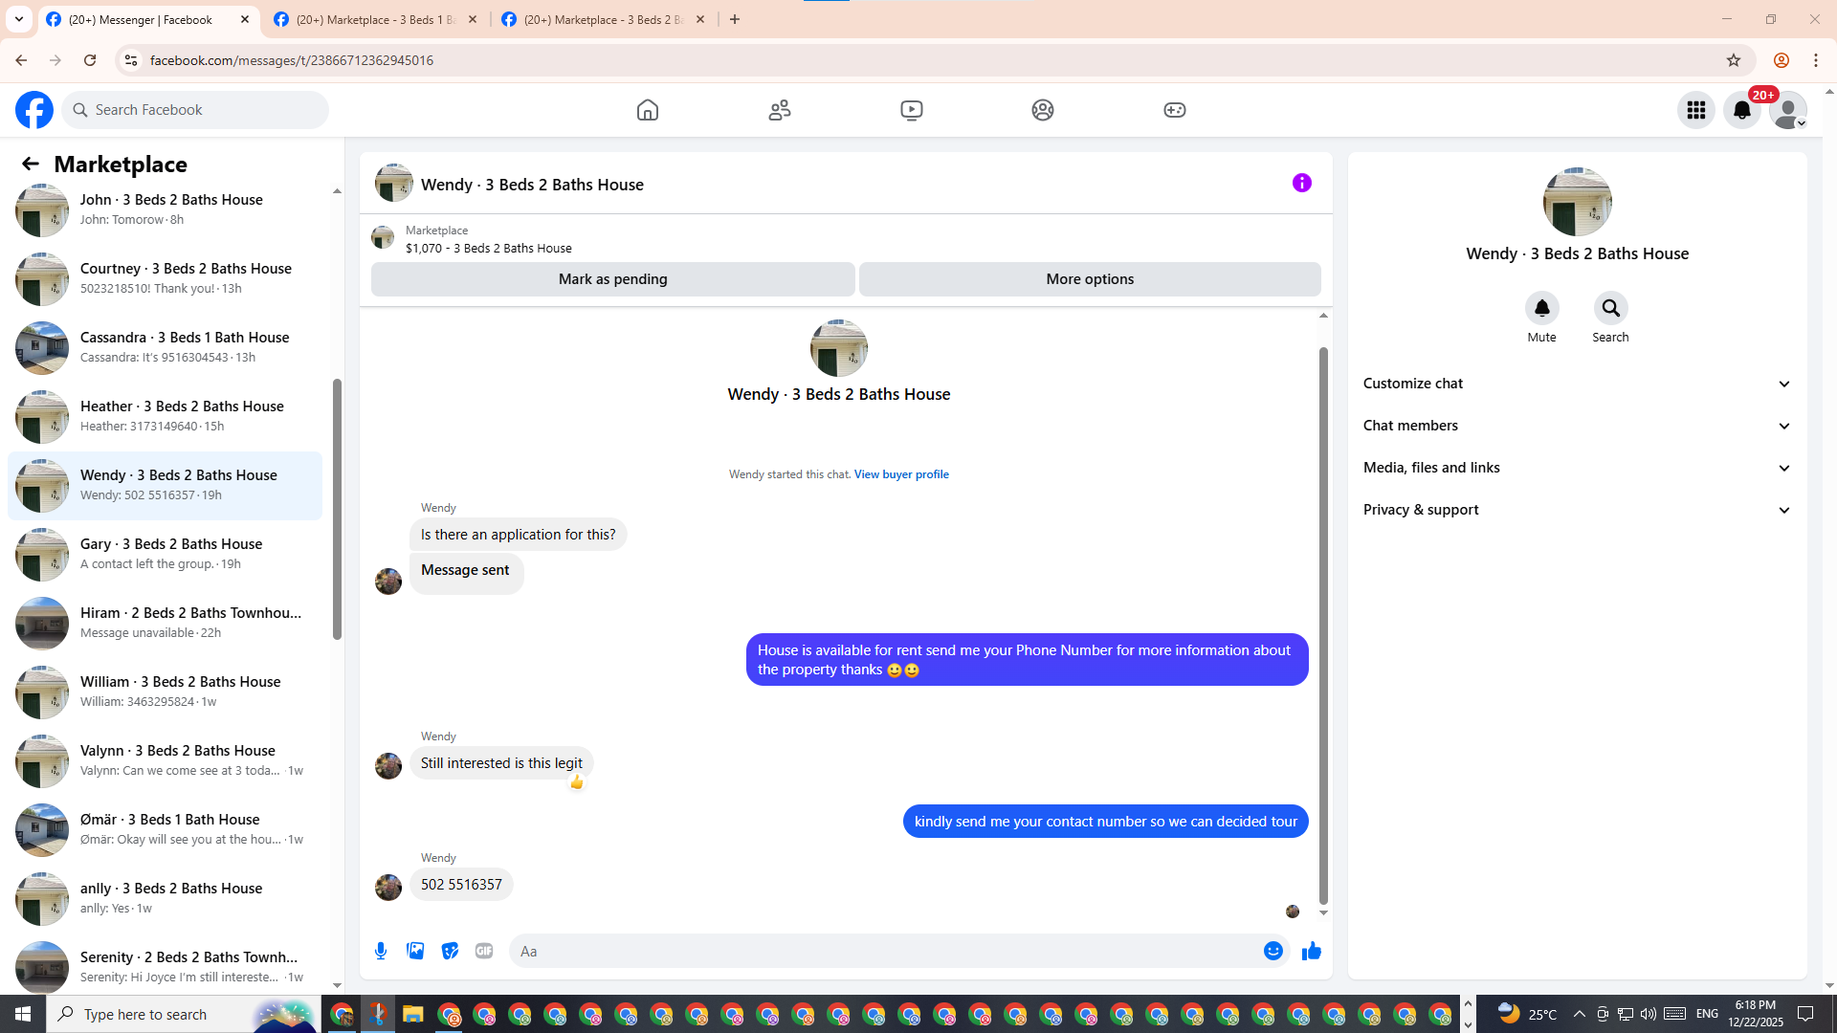The image size is (1837, 1033).
Task: Attach a photo using image icon
Action: point(415,951)
